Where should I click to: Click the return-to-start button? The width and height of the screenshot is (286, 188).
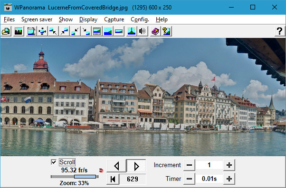tap(113, 179)
